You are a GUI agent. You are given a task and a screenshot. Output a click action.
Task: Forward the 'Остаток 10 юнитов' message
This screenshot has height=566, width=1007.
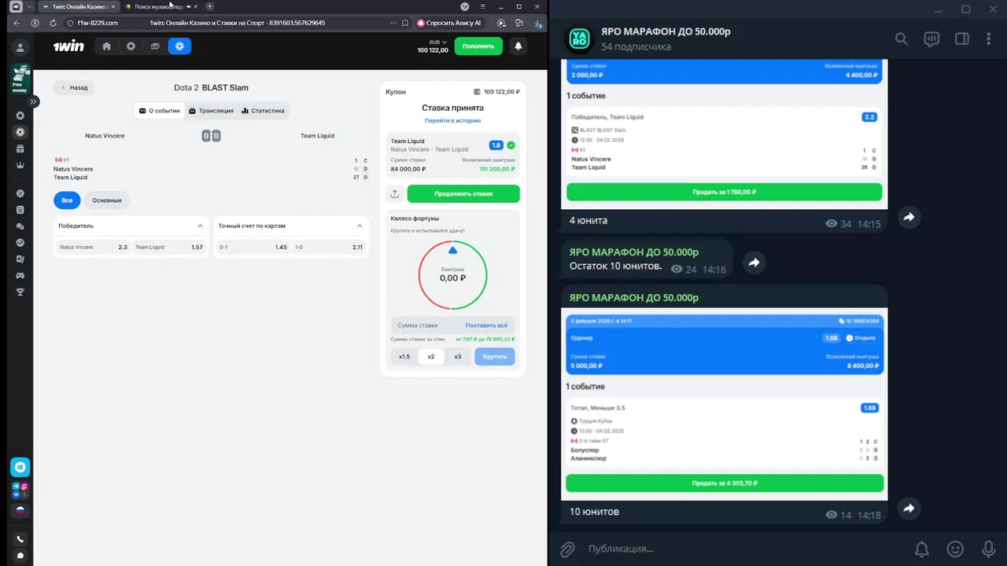[x=754, y=263]
